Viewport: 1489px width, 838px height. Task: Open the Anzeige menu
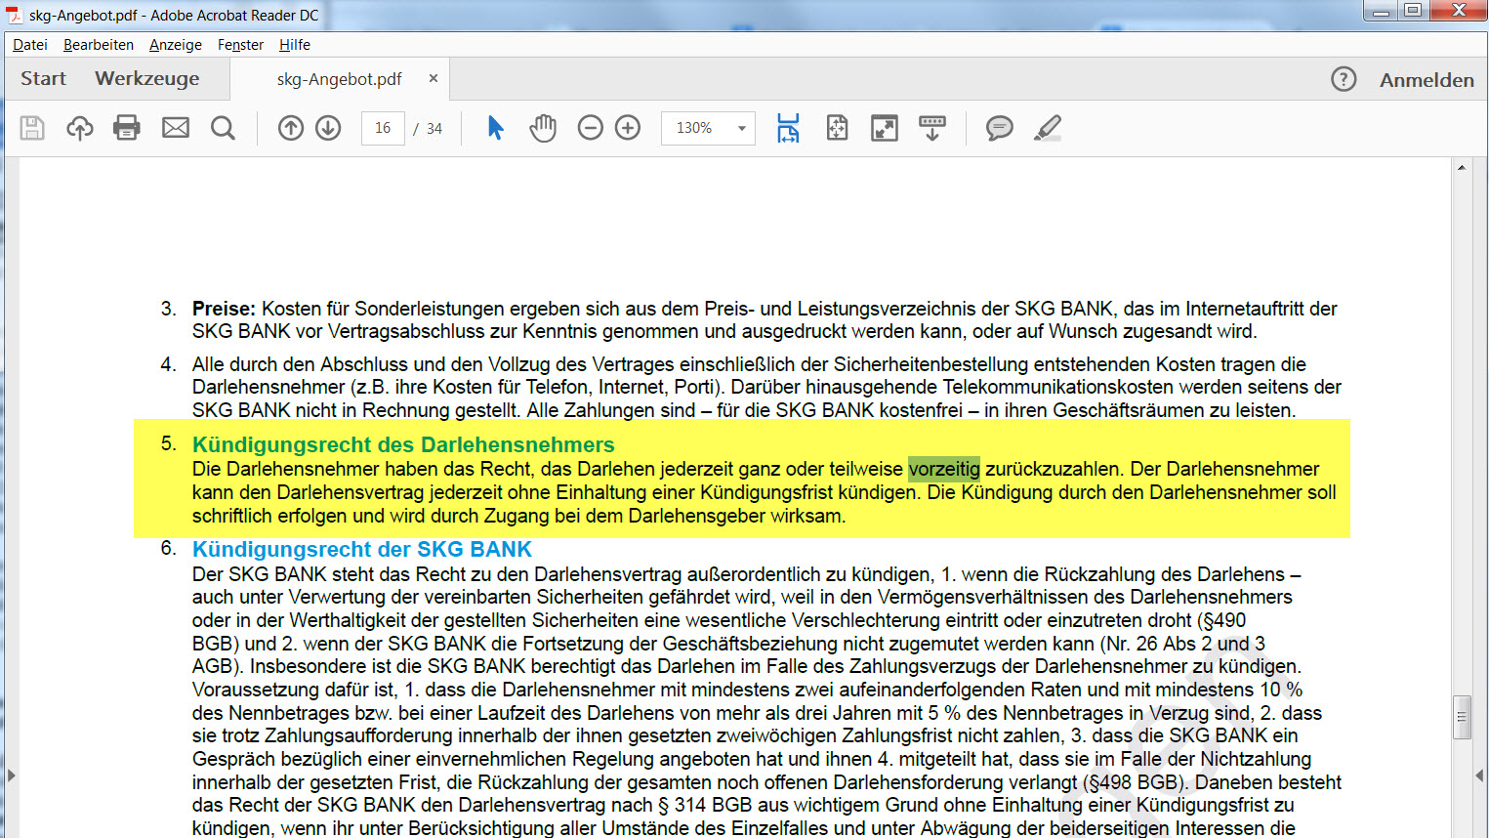(x=176, y=45)
